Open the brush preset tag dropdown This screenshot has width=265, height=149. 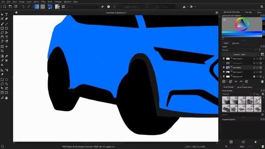tap(237, 94)
